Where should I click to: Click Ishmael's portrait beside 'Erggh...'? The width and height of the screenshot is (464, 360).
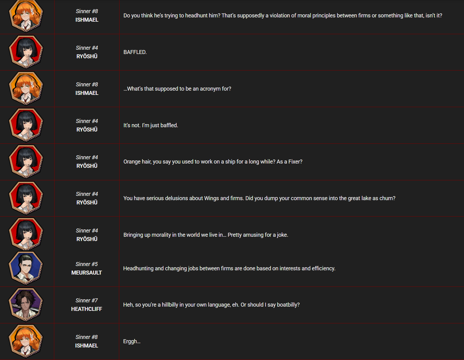point(26,341)
